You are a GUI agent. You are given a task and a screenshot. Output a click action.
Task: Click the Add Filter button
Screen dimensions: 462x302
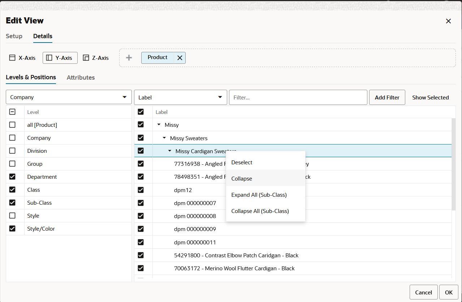387,97
